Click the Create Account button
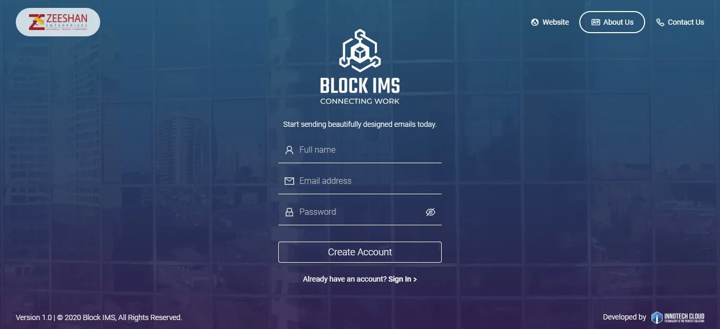The height and width of the screenshot is (329, 720). [360, 252]
